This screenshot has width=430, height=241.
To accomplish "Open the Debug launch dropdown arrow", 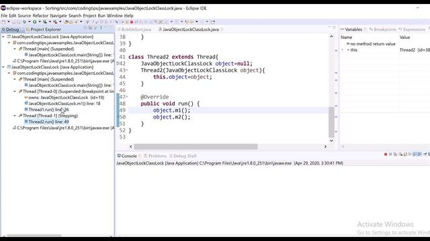I will (30, 22).
